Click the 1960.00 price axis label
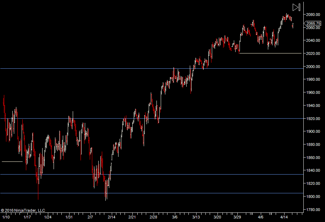The height and width of the screenshot is (222, 325). click(314, 92)
